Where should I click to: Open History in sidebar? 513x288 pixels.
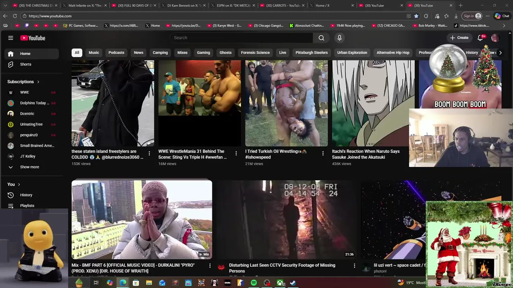coord(32,195)
